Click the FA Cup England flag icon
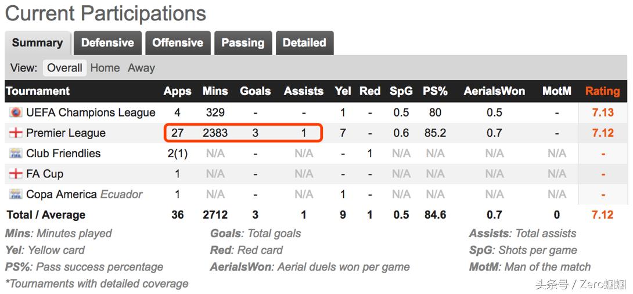Viewport: 633px width, 294px height. pos(16,174)
